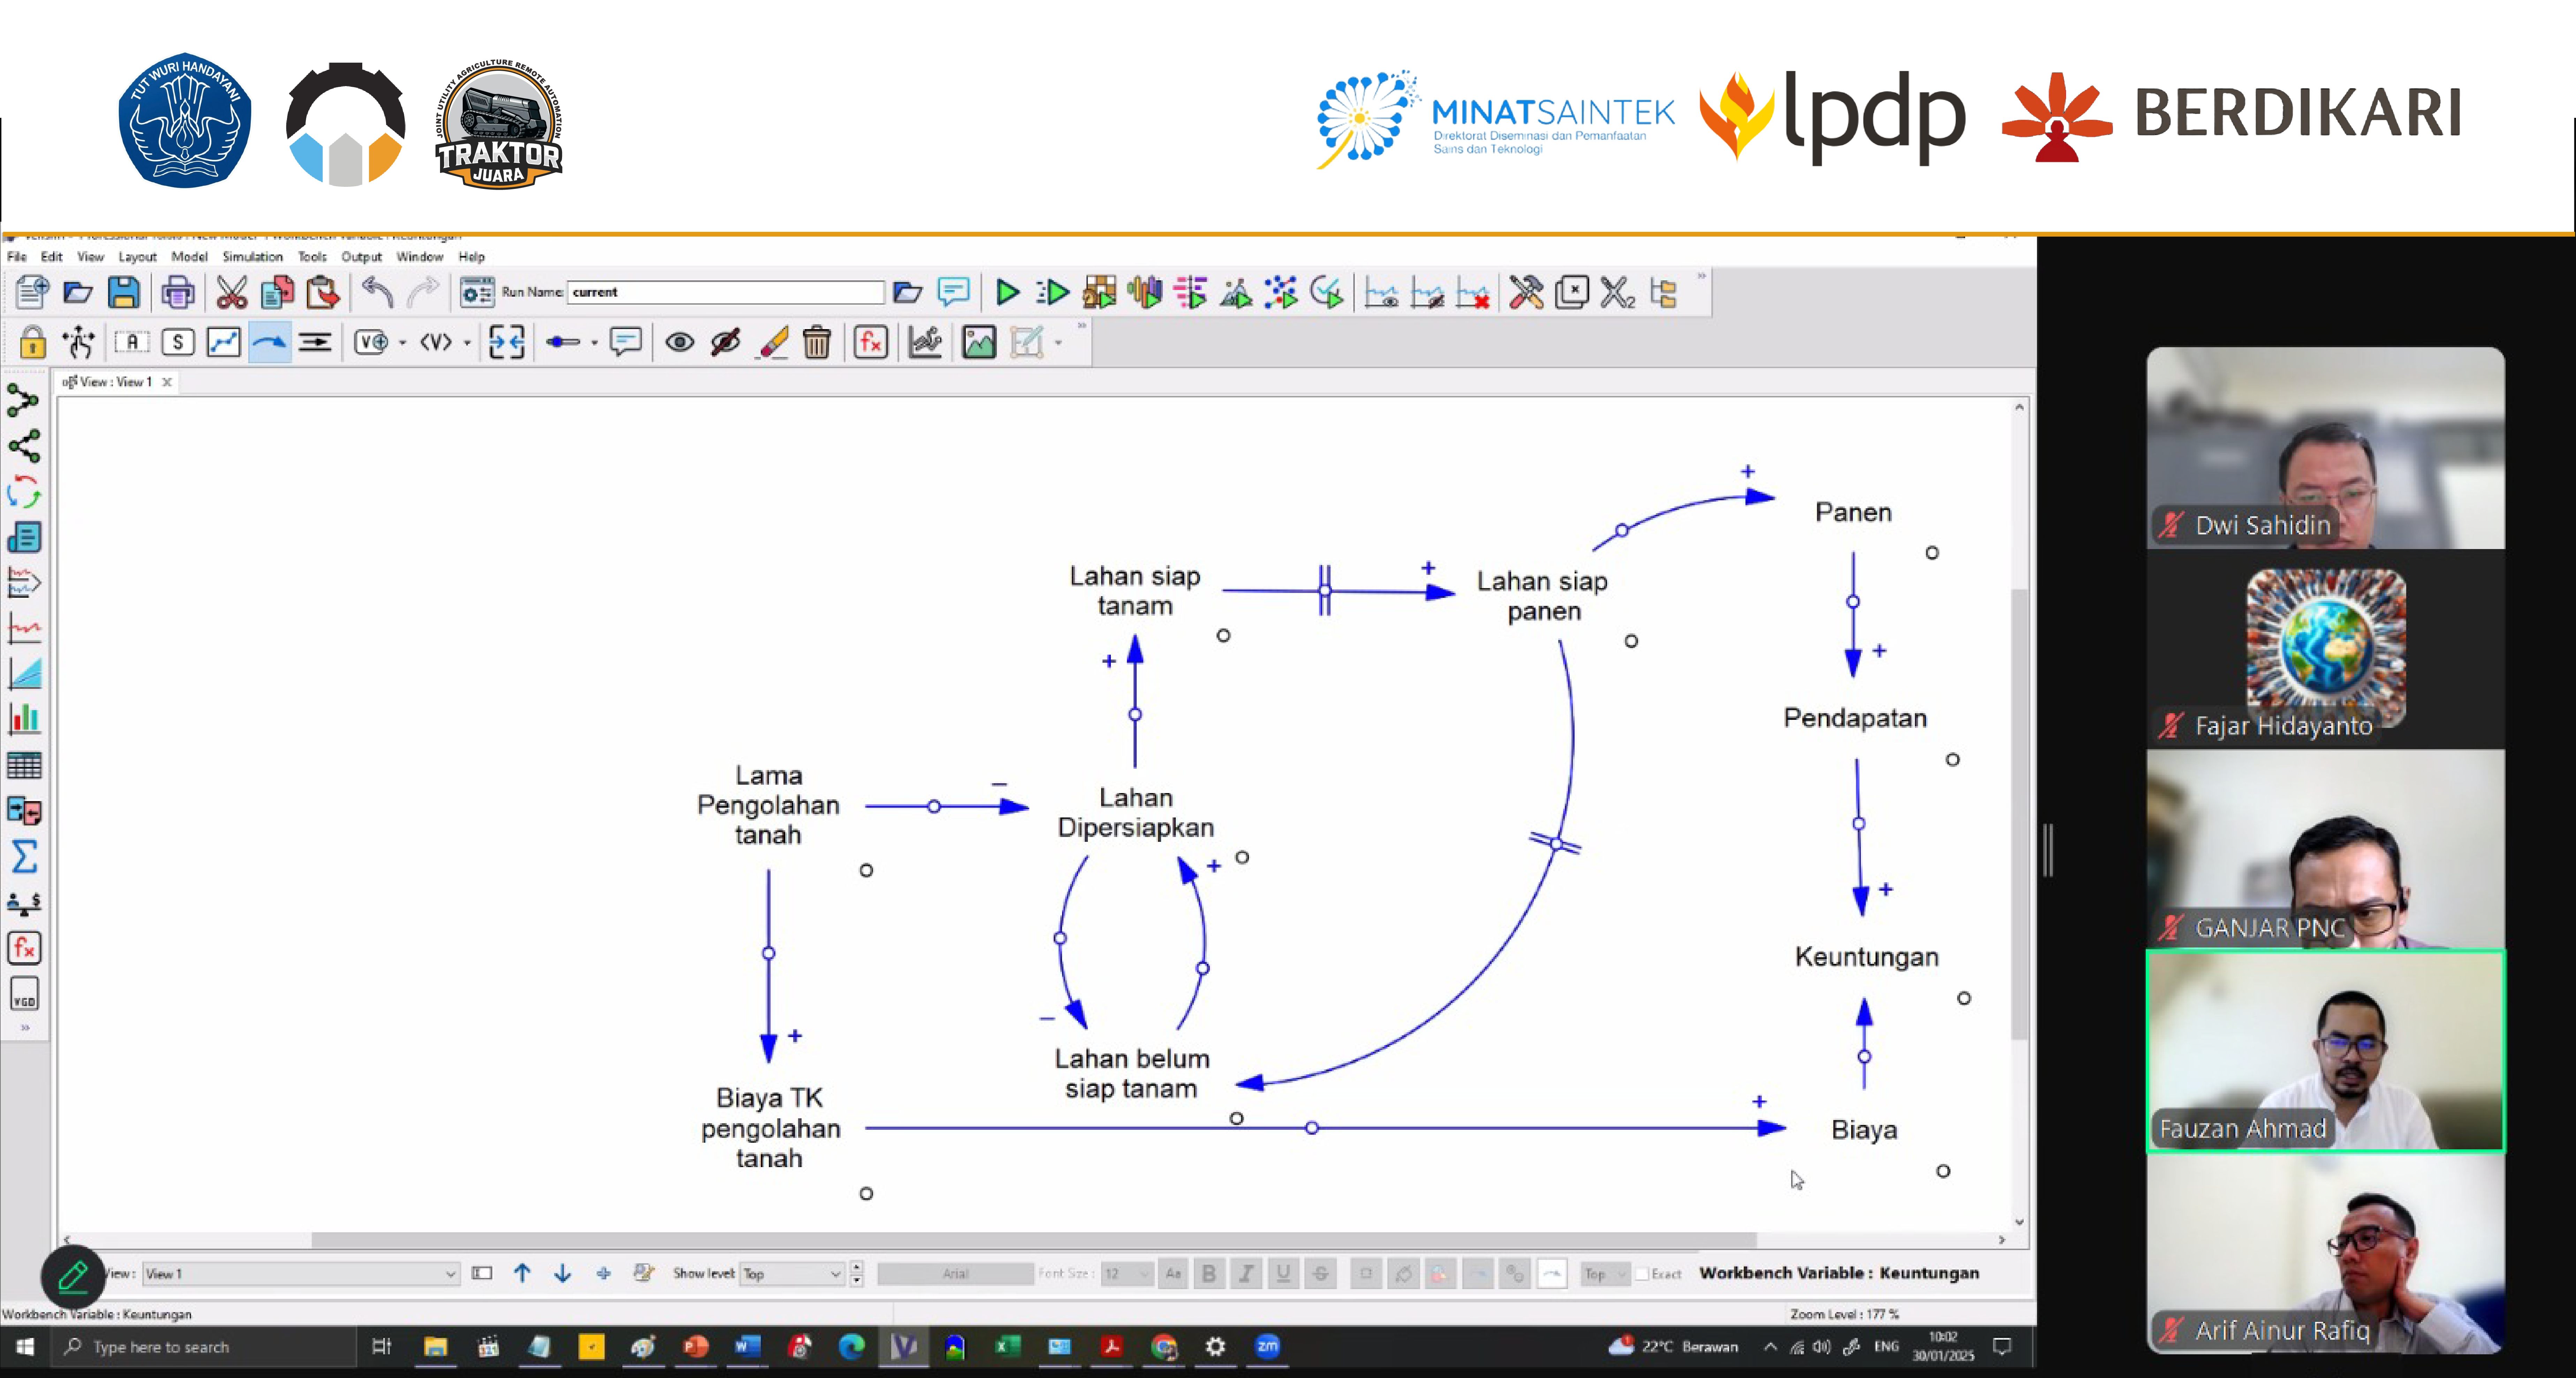The image size is (2576, 1378).
Task: Click the game mode chess icon
Action: 1099,292
